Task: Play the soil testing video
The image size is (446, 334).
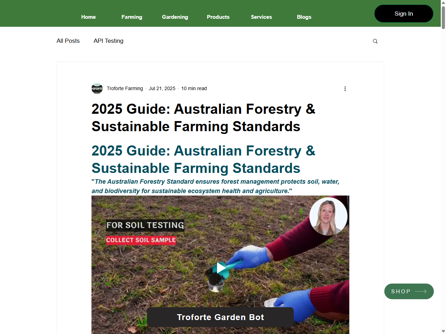Action: click(220, 268)
